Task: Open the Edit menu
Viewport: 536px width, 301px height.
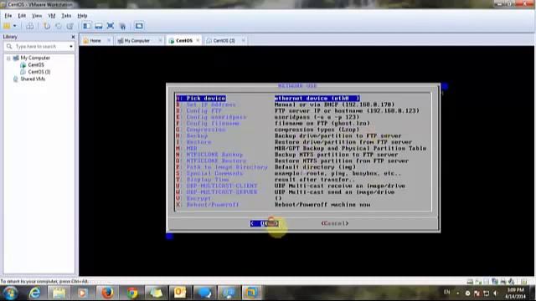Action: click(x=22, y=16)
